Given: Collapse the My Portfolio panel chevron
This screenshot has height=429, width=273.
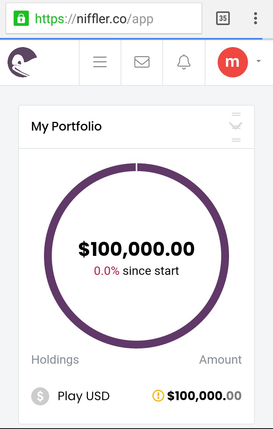Looking at the screenshot, I should tap(236, 126).
